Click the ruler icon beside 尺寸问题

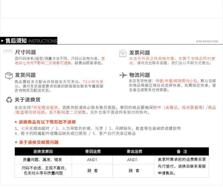click(x=8, y=52)
